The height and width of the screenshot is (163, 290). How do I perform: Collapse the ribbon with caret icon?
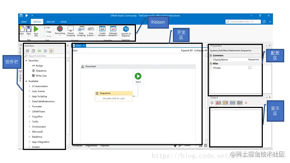point(270,22)
